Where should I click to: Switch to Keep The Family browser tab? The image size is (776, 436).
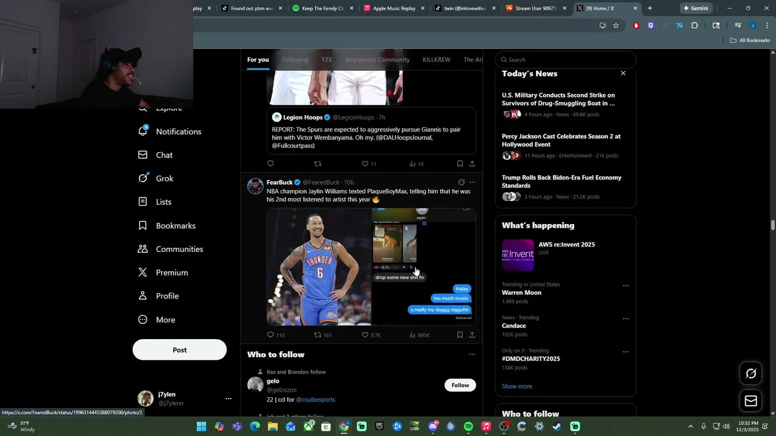click(x=323, y=8)
